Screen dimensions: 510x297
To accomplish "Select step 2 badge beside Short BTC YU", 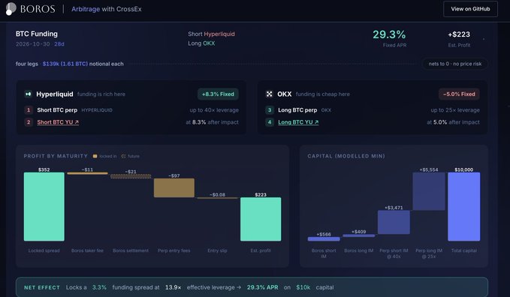I will coord(29,122).
